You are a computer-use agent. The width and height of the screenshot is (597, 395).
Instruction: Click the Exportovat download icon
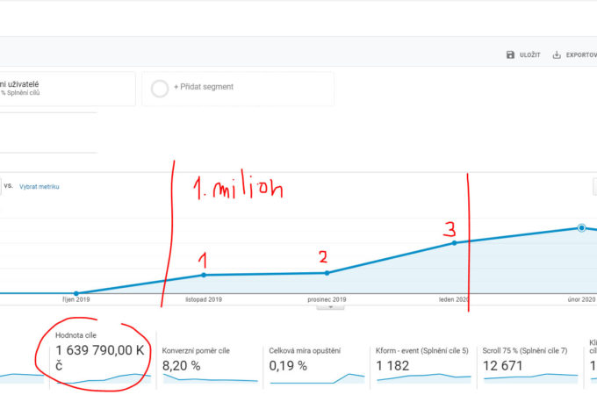557,54
